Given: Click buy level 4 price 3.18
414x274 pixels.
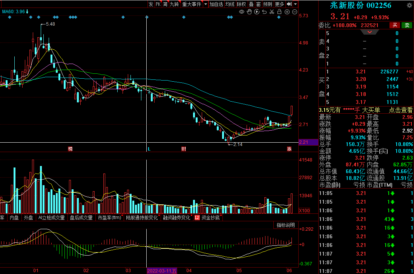Looking at the screenshot, I should coord(360,94).
